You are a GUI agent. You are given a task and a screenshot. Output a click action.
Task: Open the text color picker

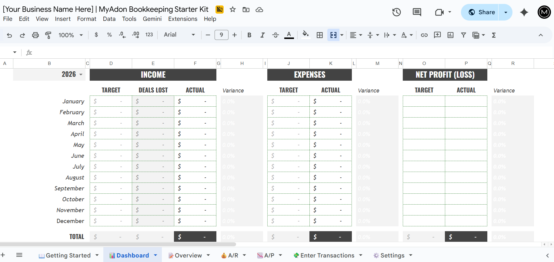[x=289, y=35]
